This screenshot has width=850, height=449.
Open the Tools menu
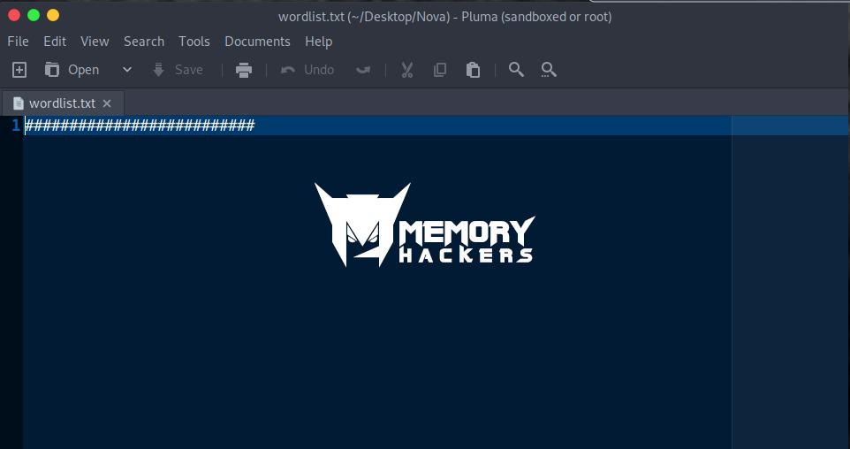194,42
